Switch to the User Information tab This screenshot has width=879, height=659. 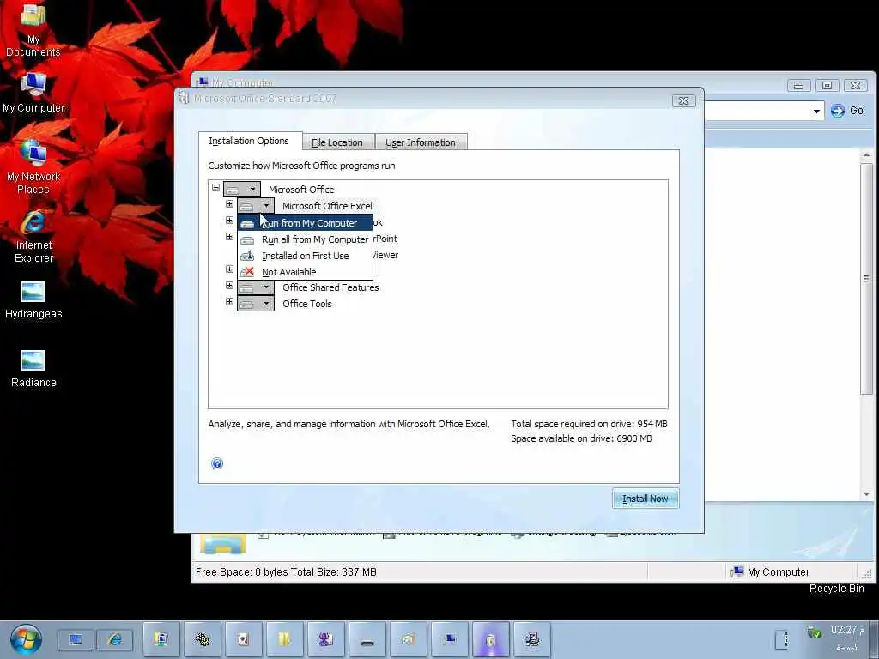click(x=421, y=142)
